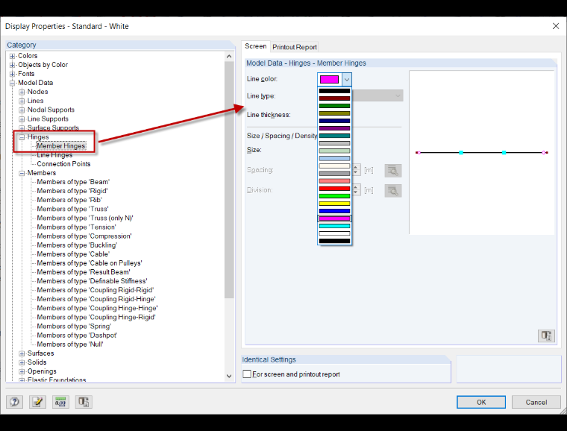Select Members of type 'Cable on Pulleys'
The height and width of the screenshot is (431, 567).
pos(90,263)
